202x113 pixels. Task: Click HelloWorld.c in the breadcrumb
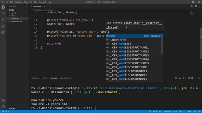tap(38, 10)
